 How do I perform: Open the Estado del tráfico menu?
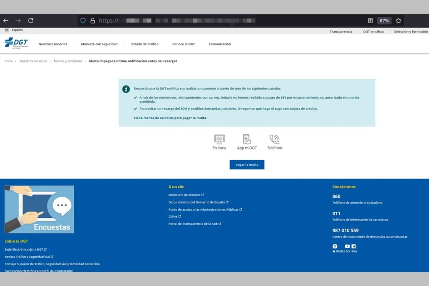point(145,44)
